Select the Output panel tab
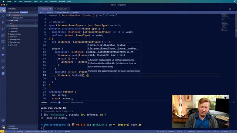The width and height of the screenshot is (237, 133). click(66, 102)
